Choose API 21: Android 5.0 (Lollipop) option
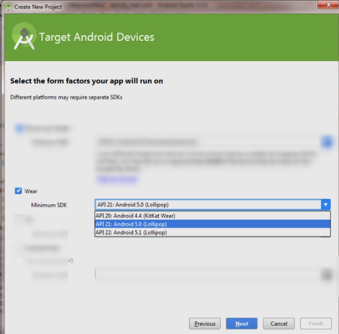 [x=213, y=224]
